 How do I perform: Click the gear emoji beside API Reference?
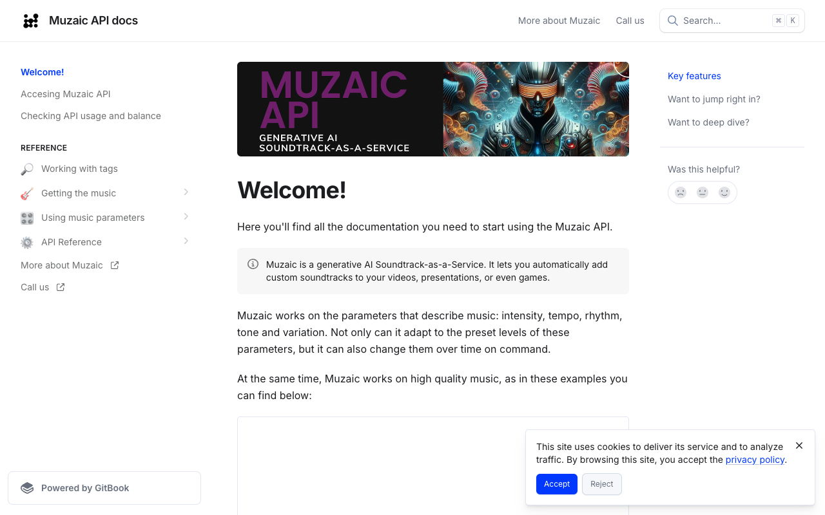pyautogui.click(x=27, y=243)
